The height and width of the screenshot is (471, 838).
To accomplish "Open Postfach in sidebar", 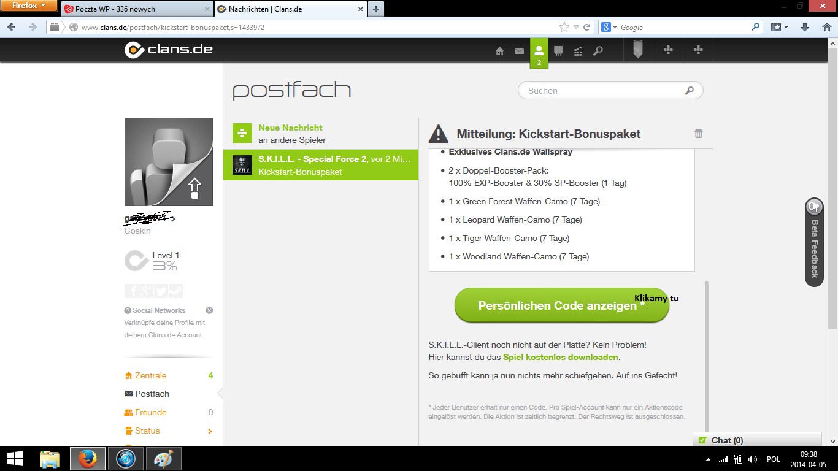I will [x=152, y=394].
